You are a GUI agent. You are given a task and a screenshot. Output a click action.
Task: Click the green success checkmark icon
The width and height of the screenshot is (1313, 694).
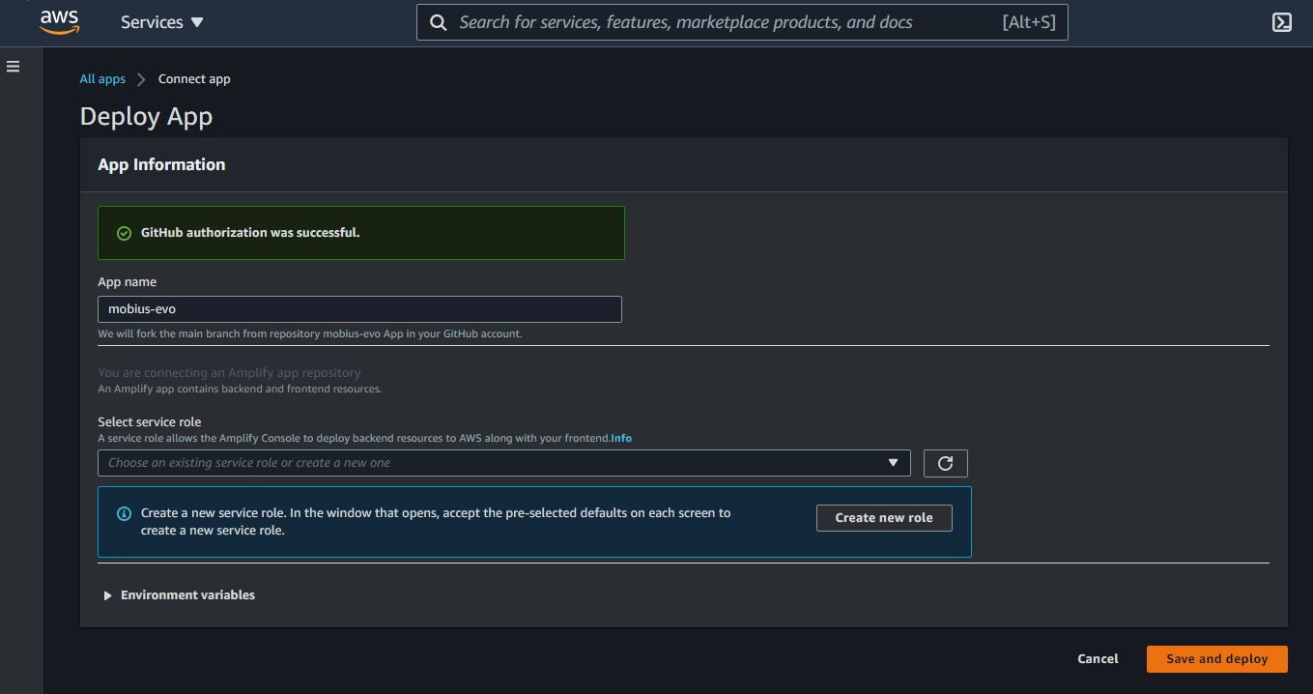pos(124,233)
